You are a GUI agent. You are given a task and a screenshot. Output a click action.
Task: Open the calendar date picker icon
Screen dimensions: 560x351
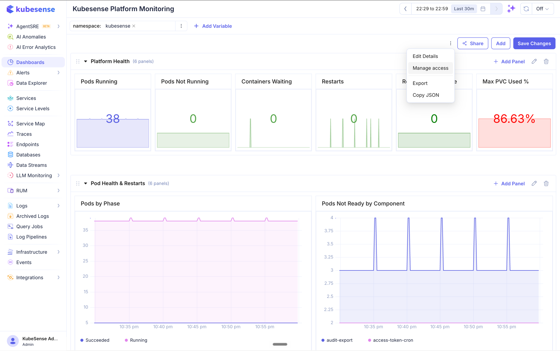483,9
